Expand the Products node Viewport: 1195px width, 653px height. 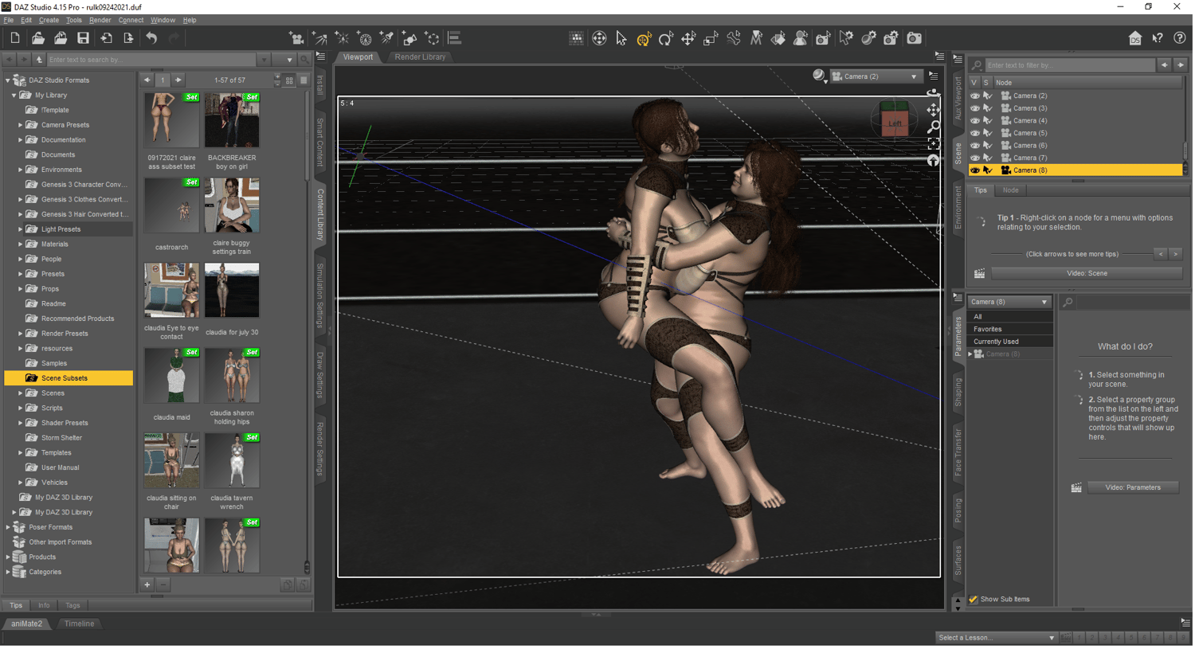(8, 557)
